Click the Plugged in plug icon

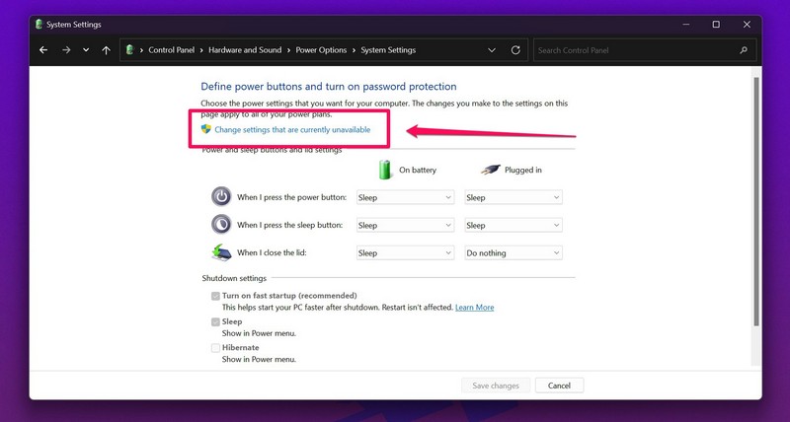(x=490, y=170)
